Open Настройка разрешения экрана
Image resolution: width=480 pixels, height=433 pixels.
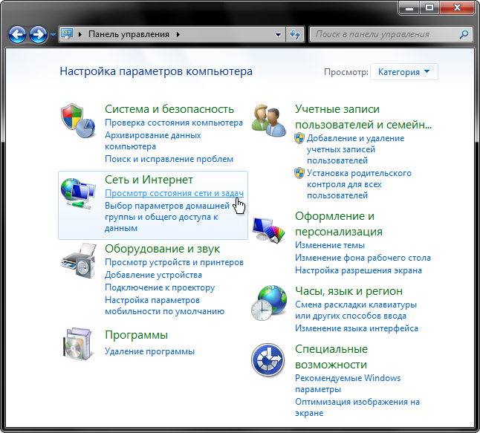click(358, 270)
